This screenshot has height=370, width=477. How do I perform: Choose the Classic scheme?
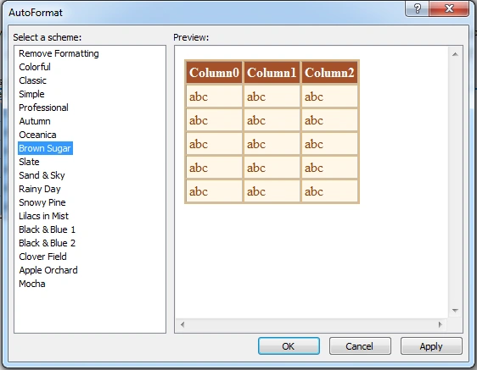pyautogui.click(x=32, y=80)
